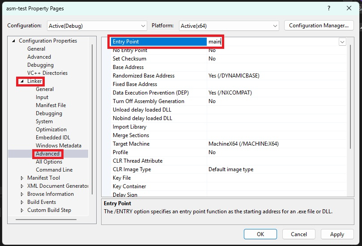
Task: Select Unload delay loaded DLL property
Action: point(142,110)
